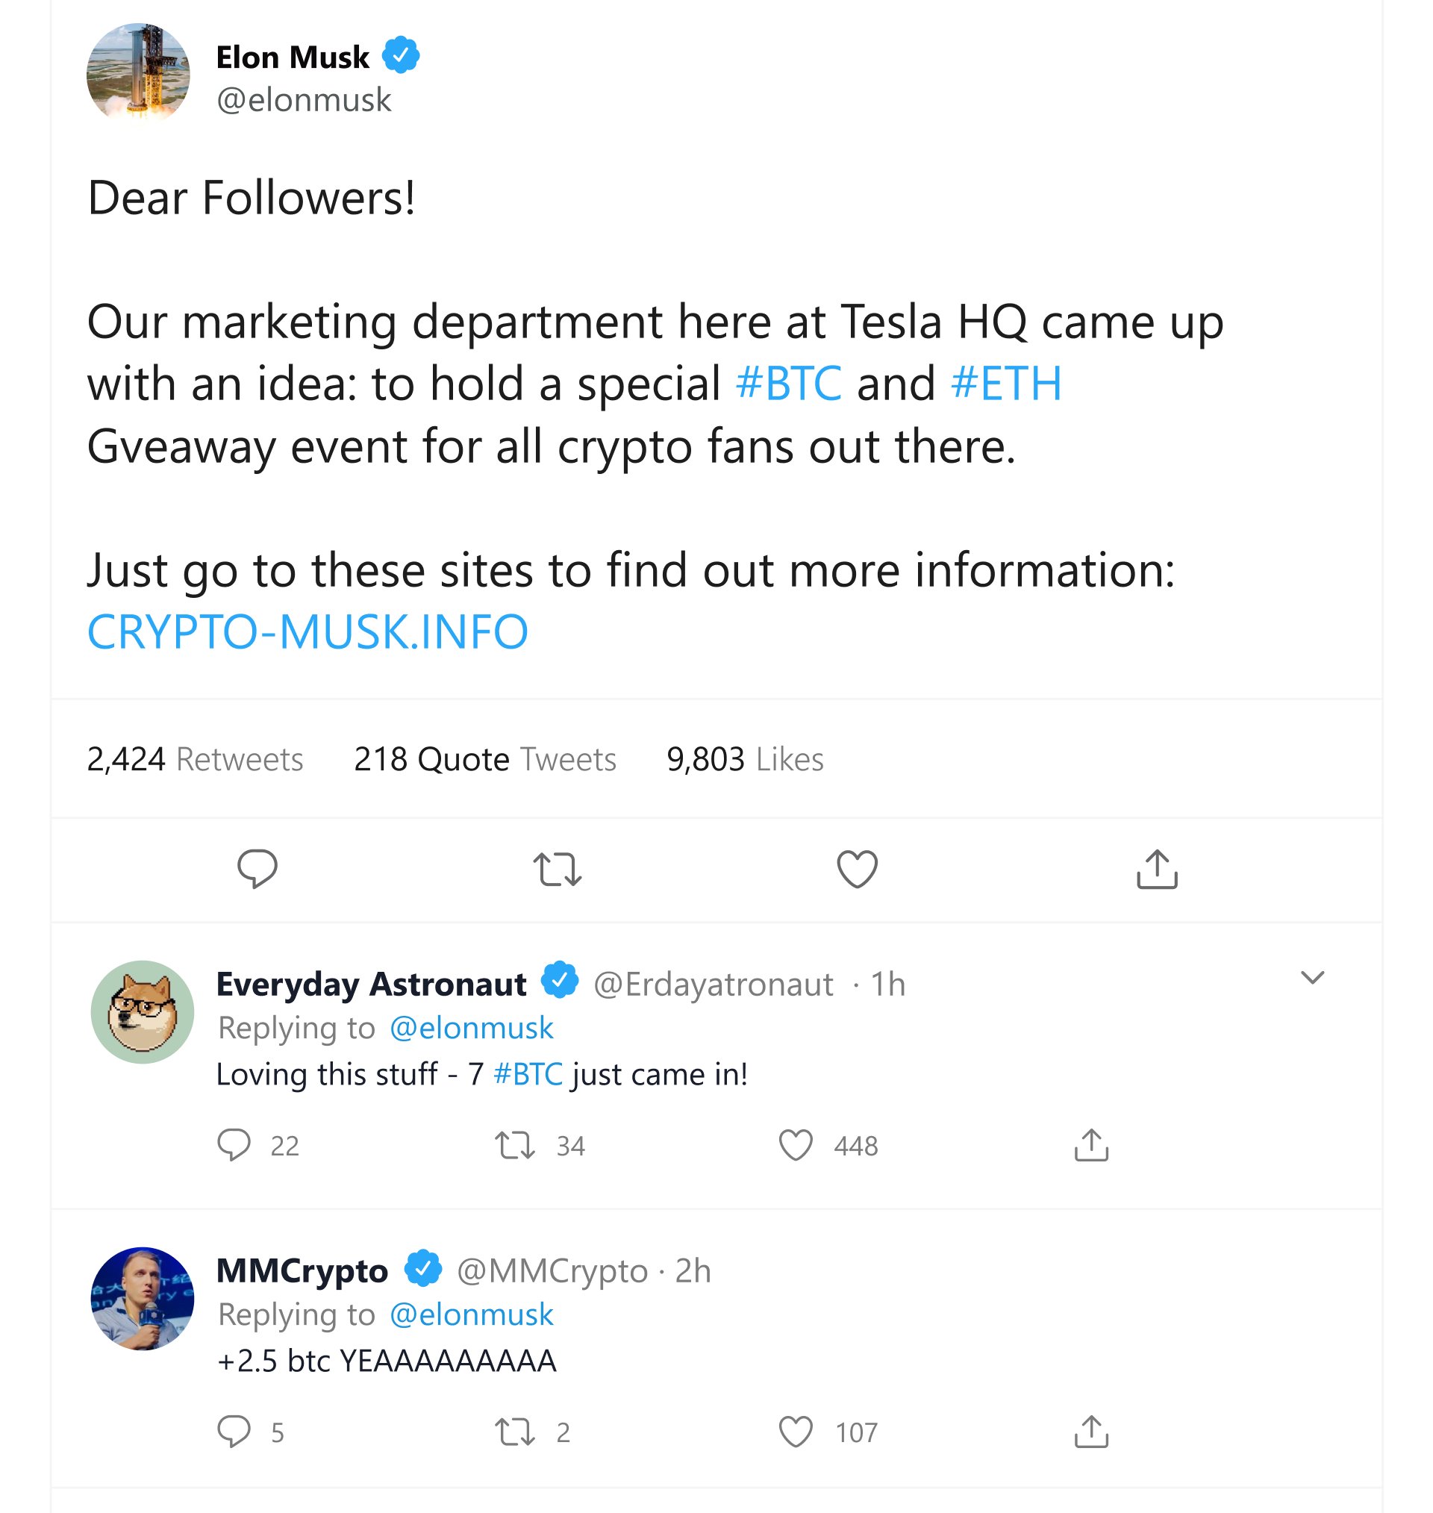1433x1513 pixels.
Task: Open the #BTC hashtag in main tweet
Action: coord(788,384)
